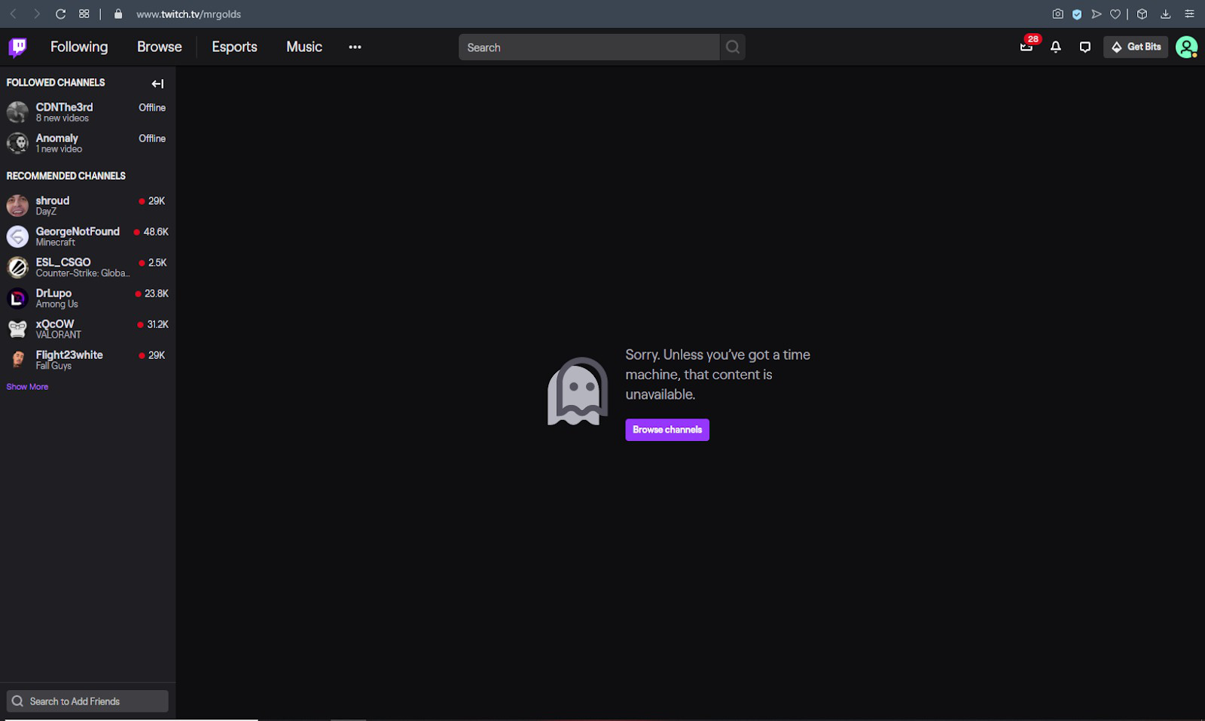Click the cube extensions icon

(x=1142, y=14)
